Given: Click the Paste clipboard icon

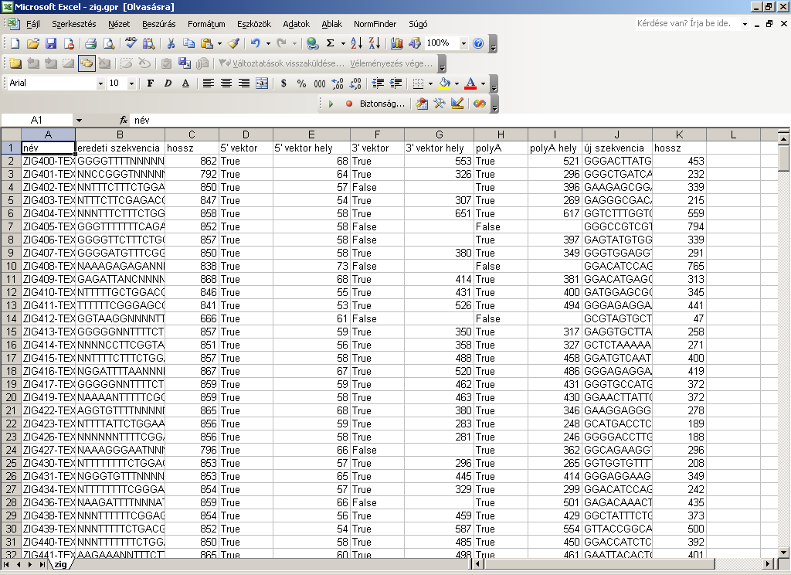Looking at the screenshot, I should [x=207, y=43].
